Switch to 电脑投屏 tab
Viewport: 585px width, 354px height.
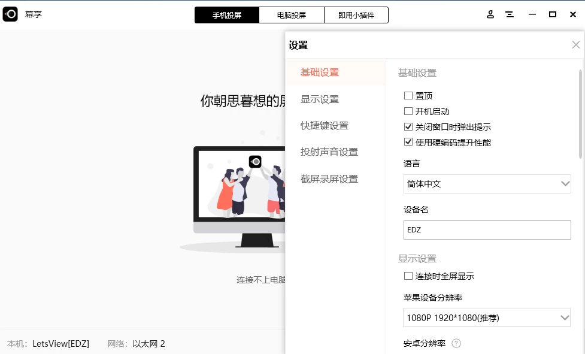(x=292, y=14)
